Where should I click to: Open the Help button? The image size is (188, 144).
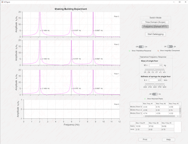(x=168, y=140)
